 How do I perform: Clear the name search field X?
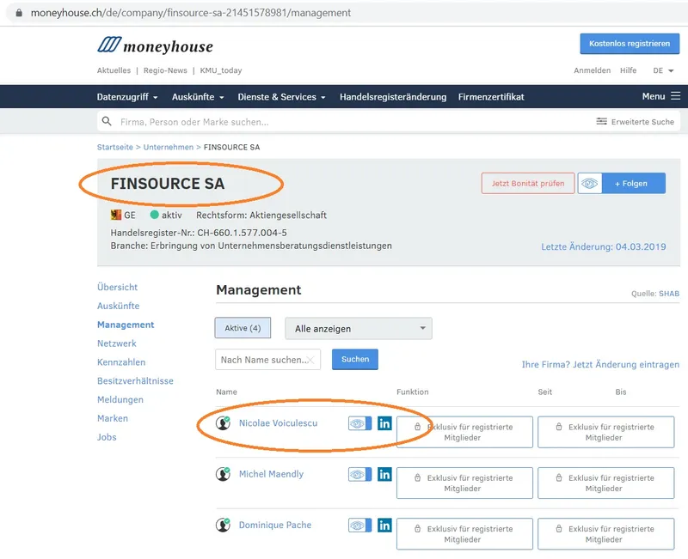(311, 360)
